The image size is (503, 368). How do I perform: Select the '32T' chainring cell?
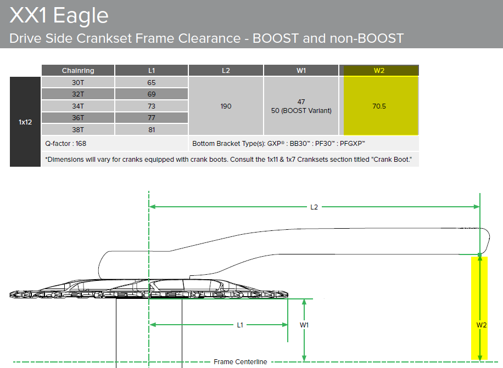(x=78, y=94)
